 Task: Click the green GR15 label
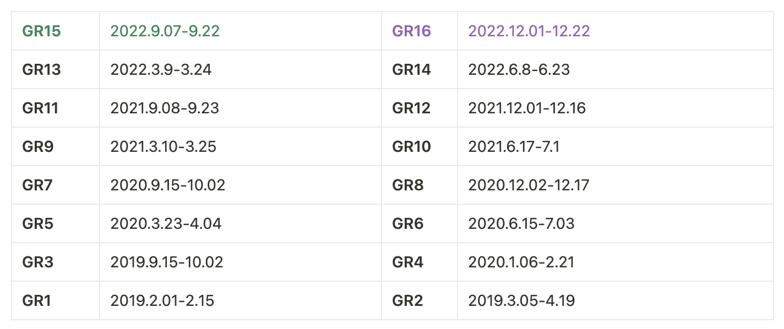[41, 31]
